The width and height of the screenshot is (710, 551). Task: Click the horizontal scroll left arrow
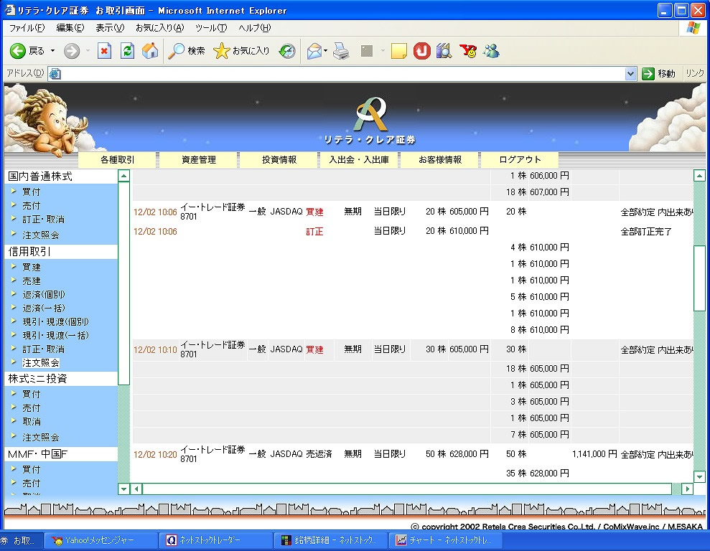136,489
